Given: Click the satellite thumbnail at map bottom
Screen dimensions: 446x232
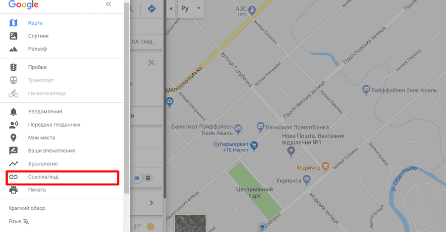Looking at the screenshot, I should [x=190, y=224].
